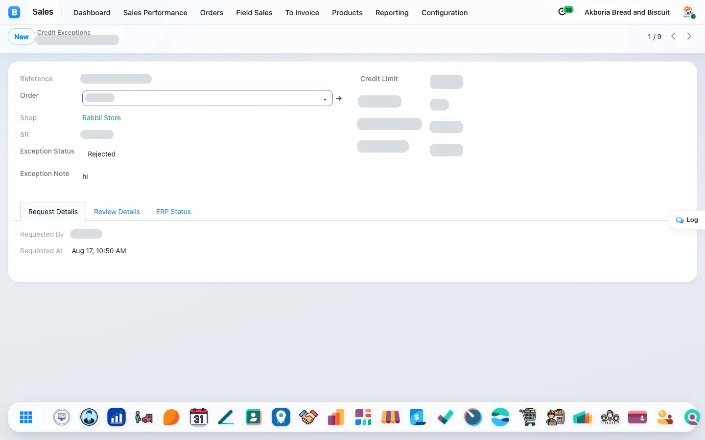Open the warehouse worker with boxes app

(555, 417)
